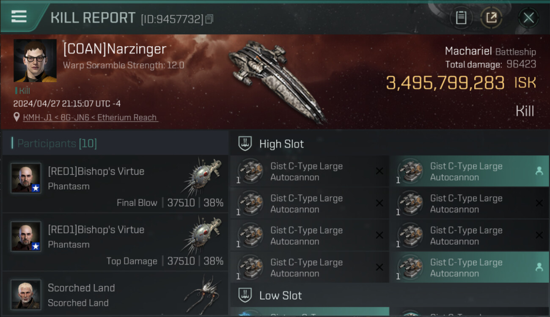Open Narzinger's character portrait
The image size is (550, 317).
35,60
